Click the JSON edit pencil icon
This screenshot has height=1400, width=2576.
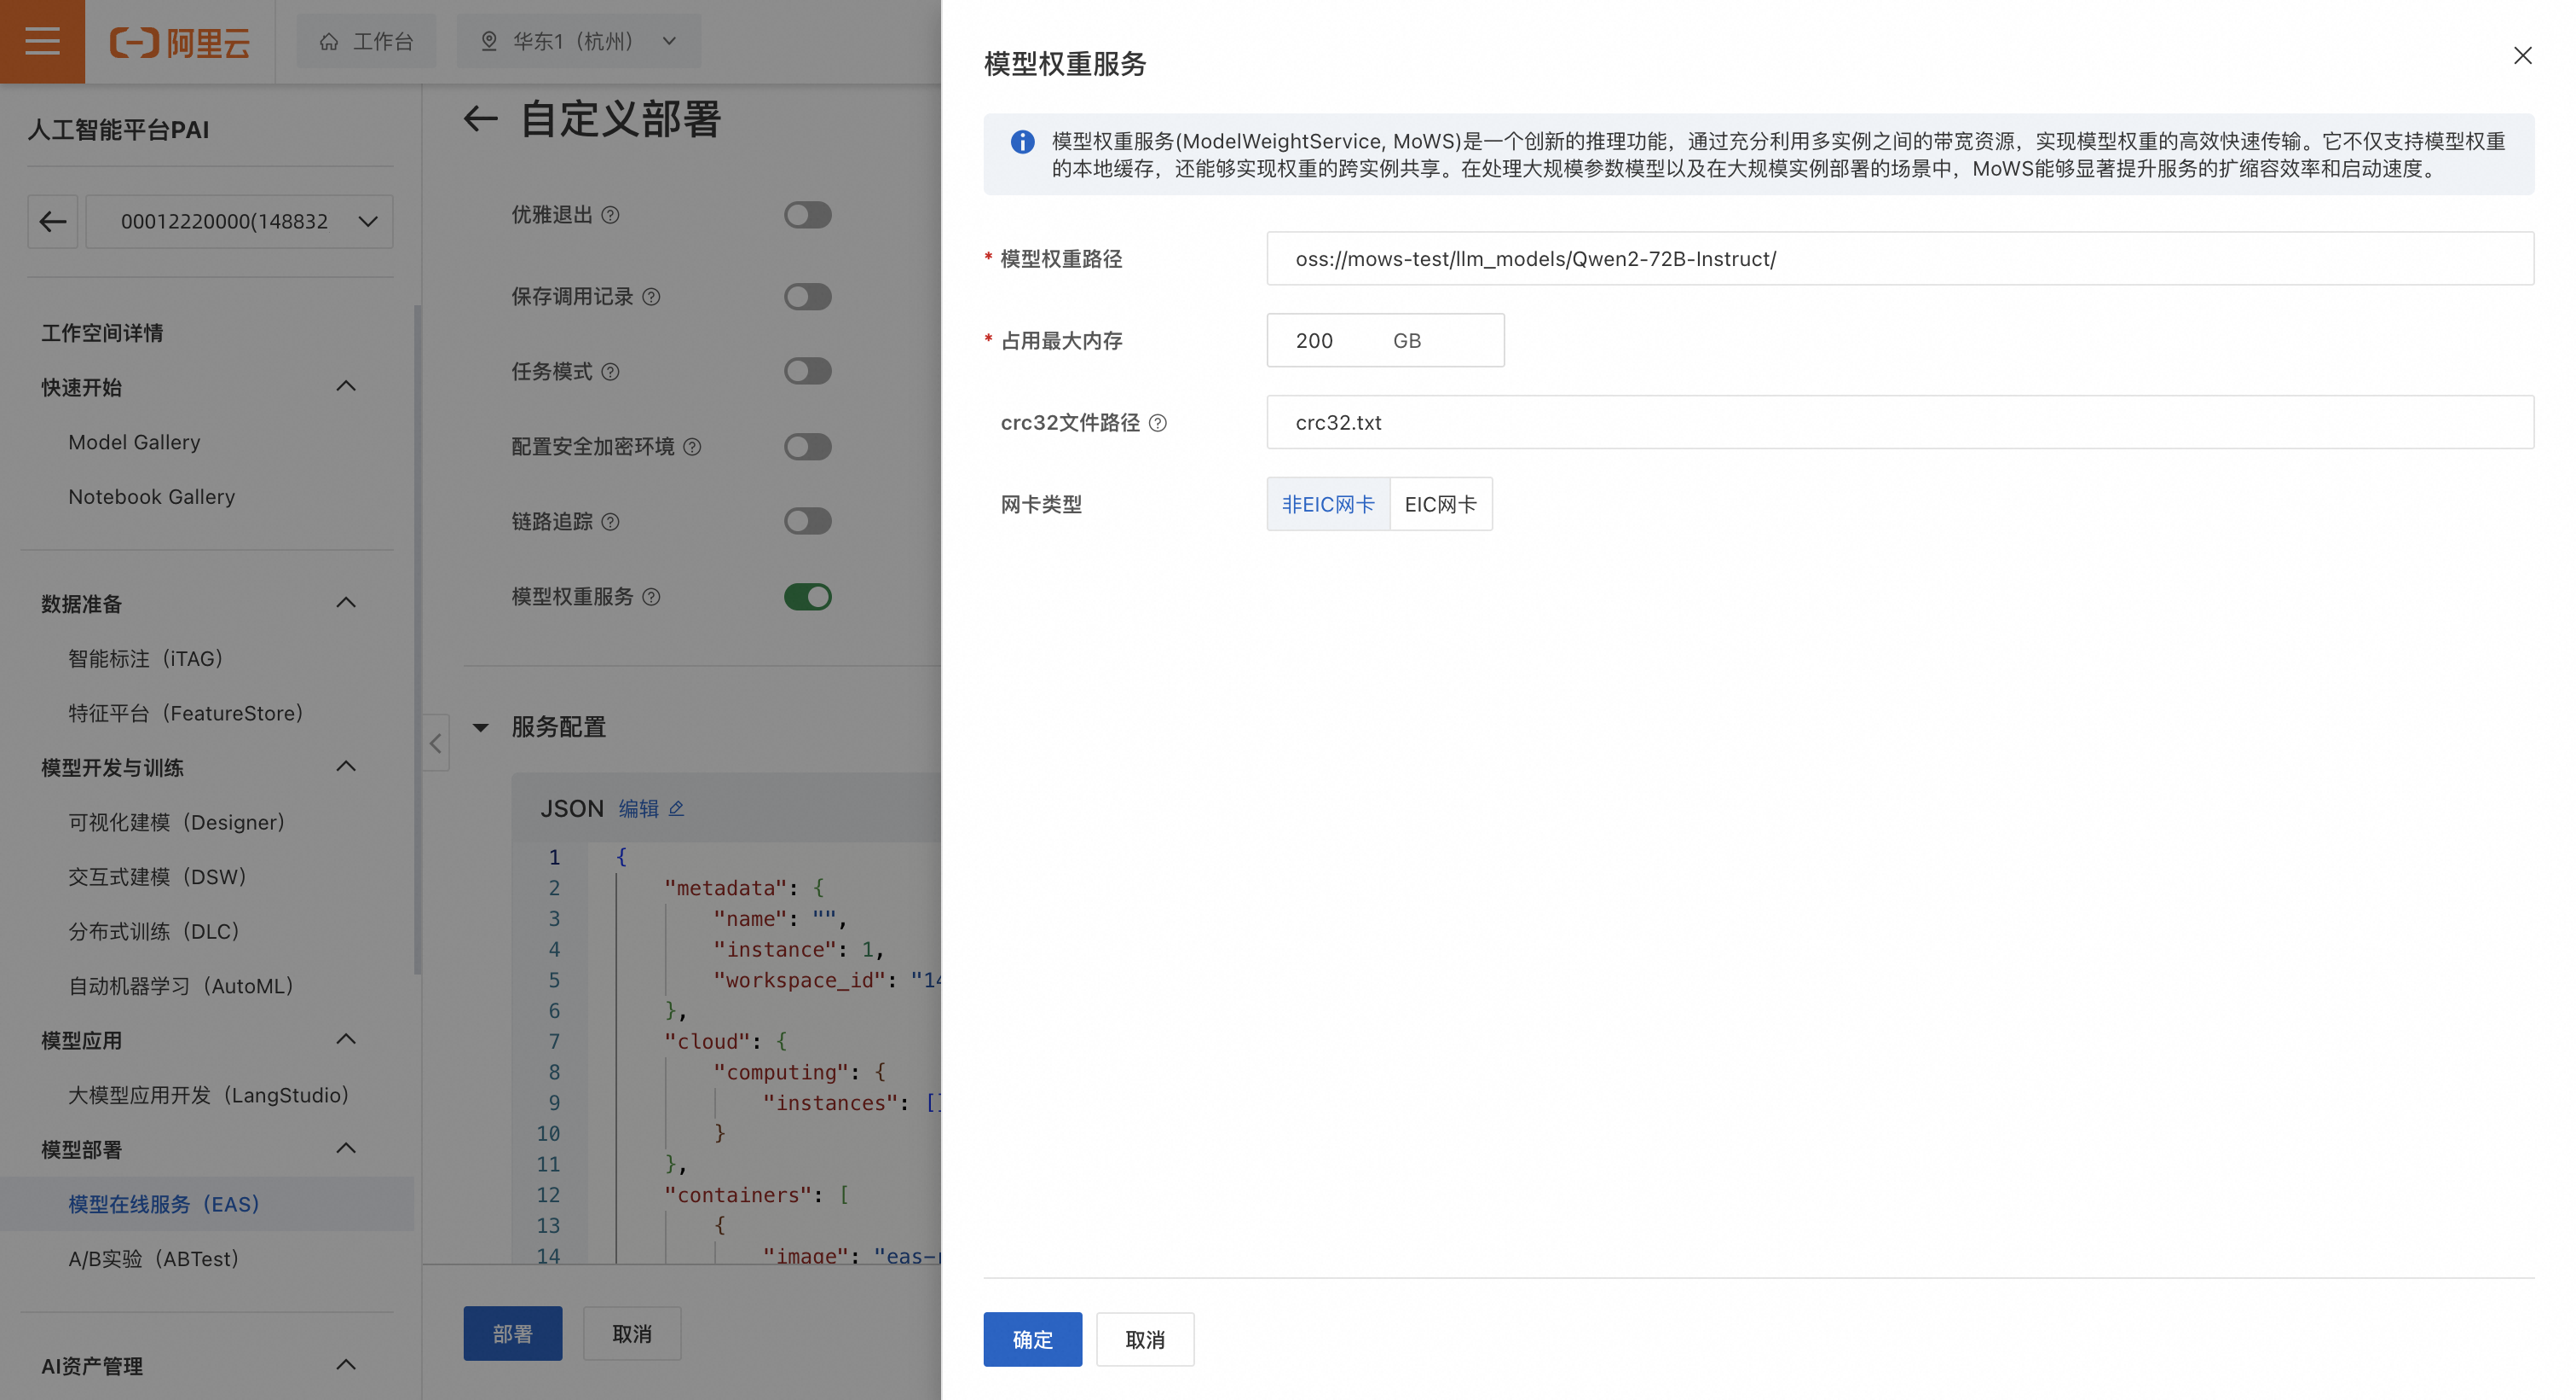pos(676,808)
